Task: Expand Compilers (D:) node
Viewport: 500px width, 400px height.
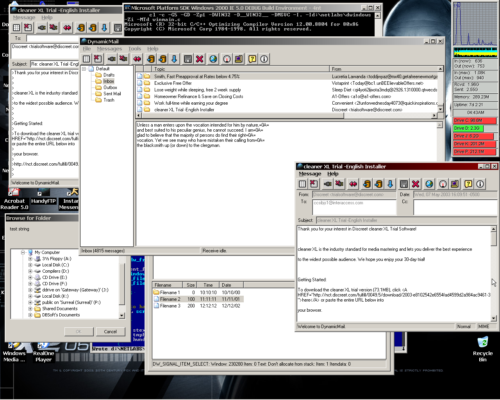Action: pos(30,271)
